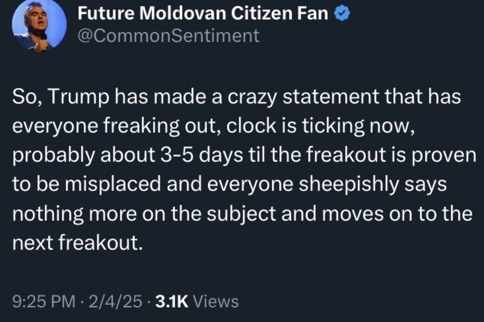Open the poster's profile picture avatar
484x322 pixels.
(x=39, y=25)
